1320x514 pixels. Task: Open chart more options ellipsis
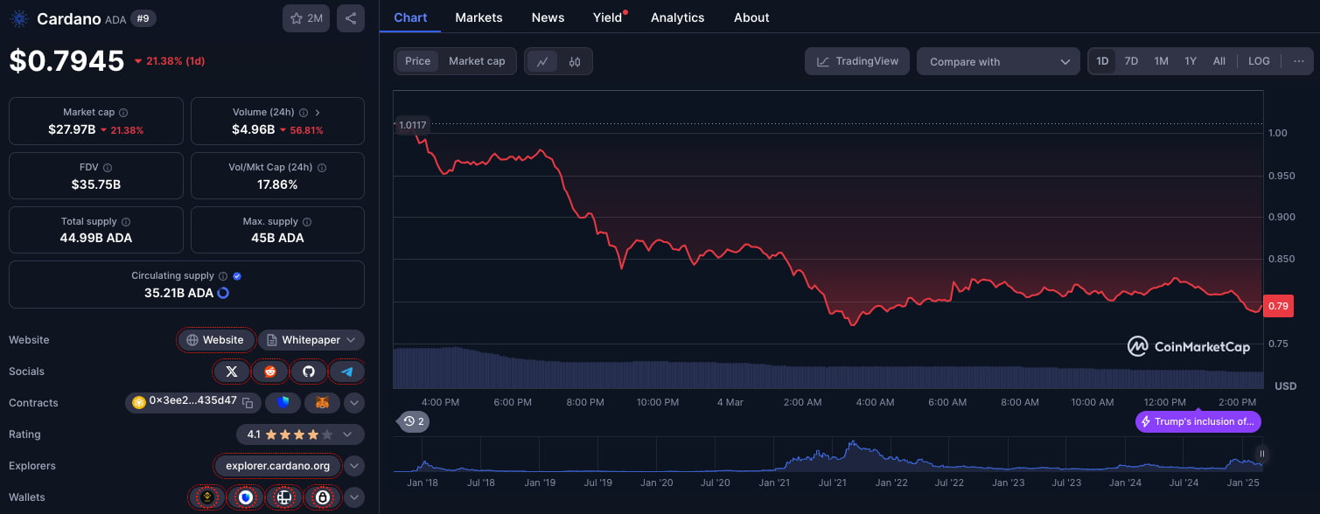click(x=1298, y=61)
